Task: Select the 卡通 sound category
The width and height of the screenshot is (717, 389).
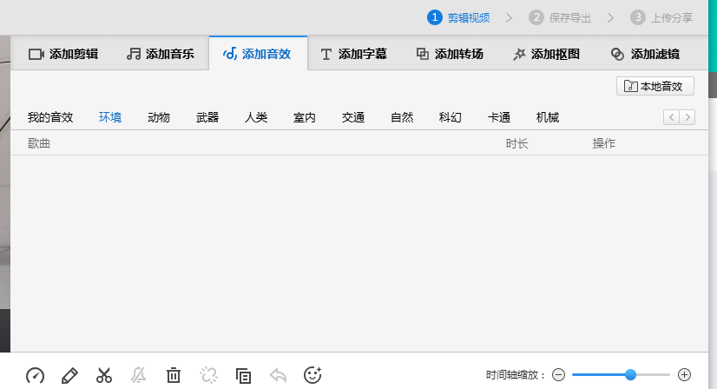Action: [499, 117]
